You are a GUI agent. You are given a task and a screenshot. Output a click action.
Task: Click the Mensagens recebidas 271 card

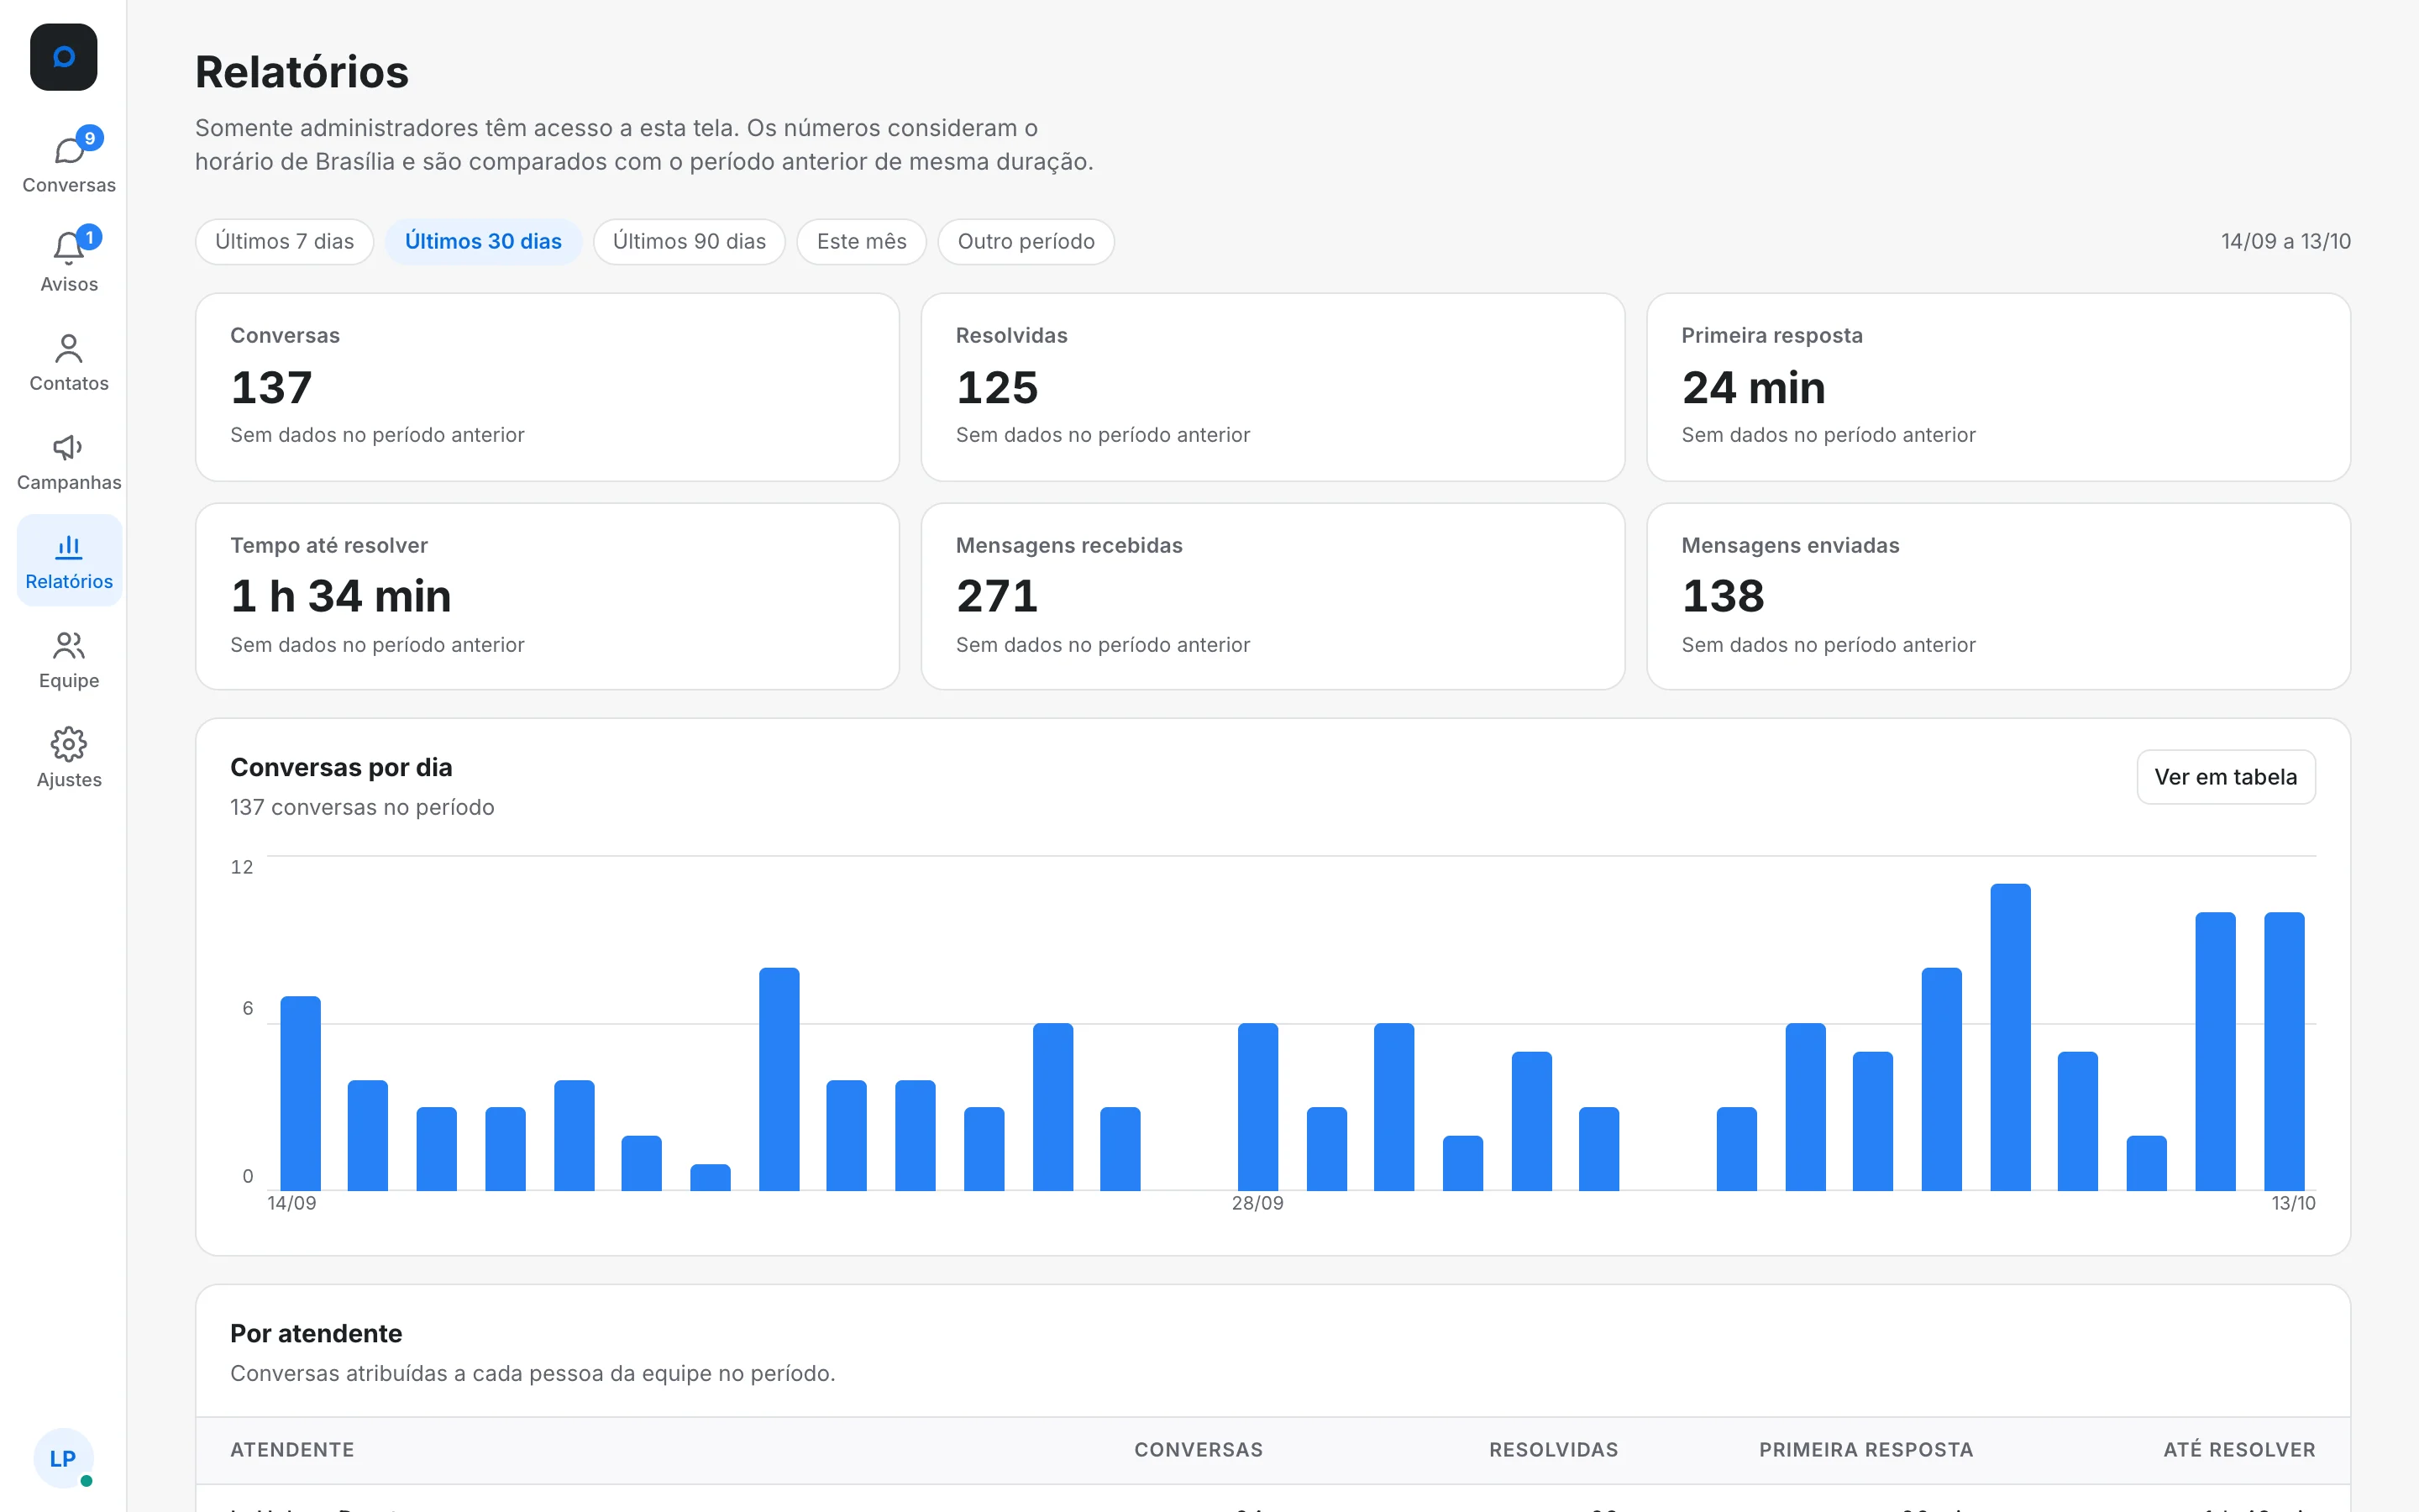coord(1273,597)
